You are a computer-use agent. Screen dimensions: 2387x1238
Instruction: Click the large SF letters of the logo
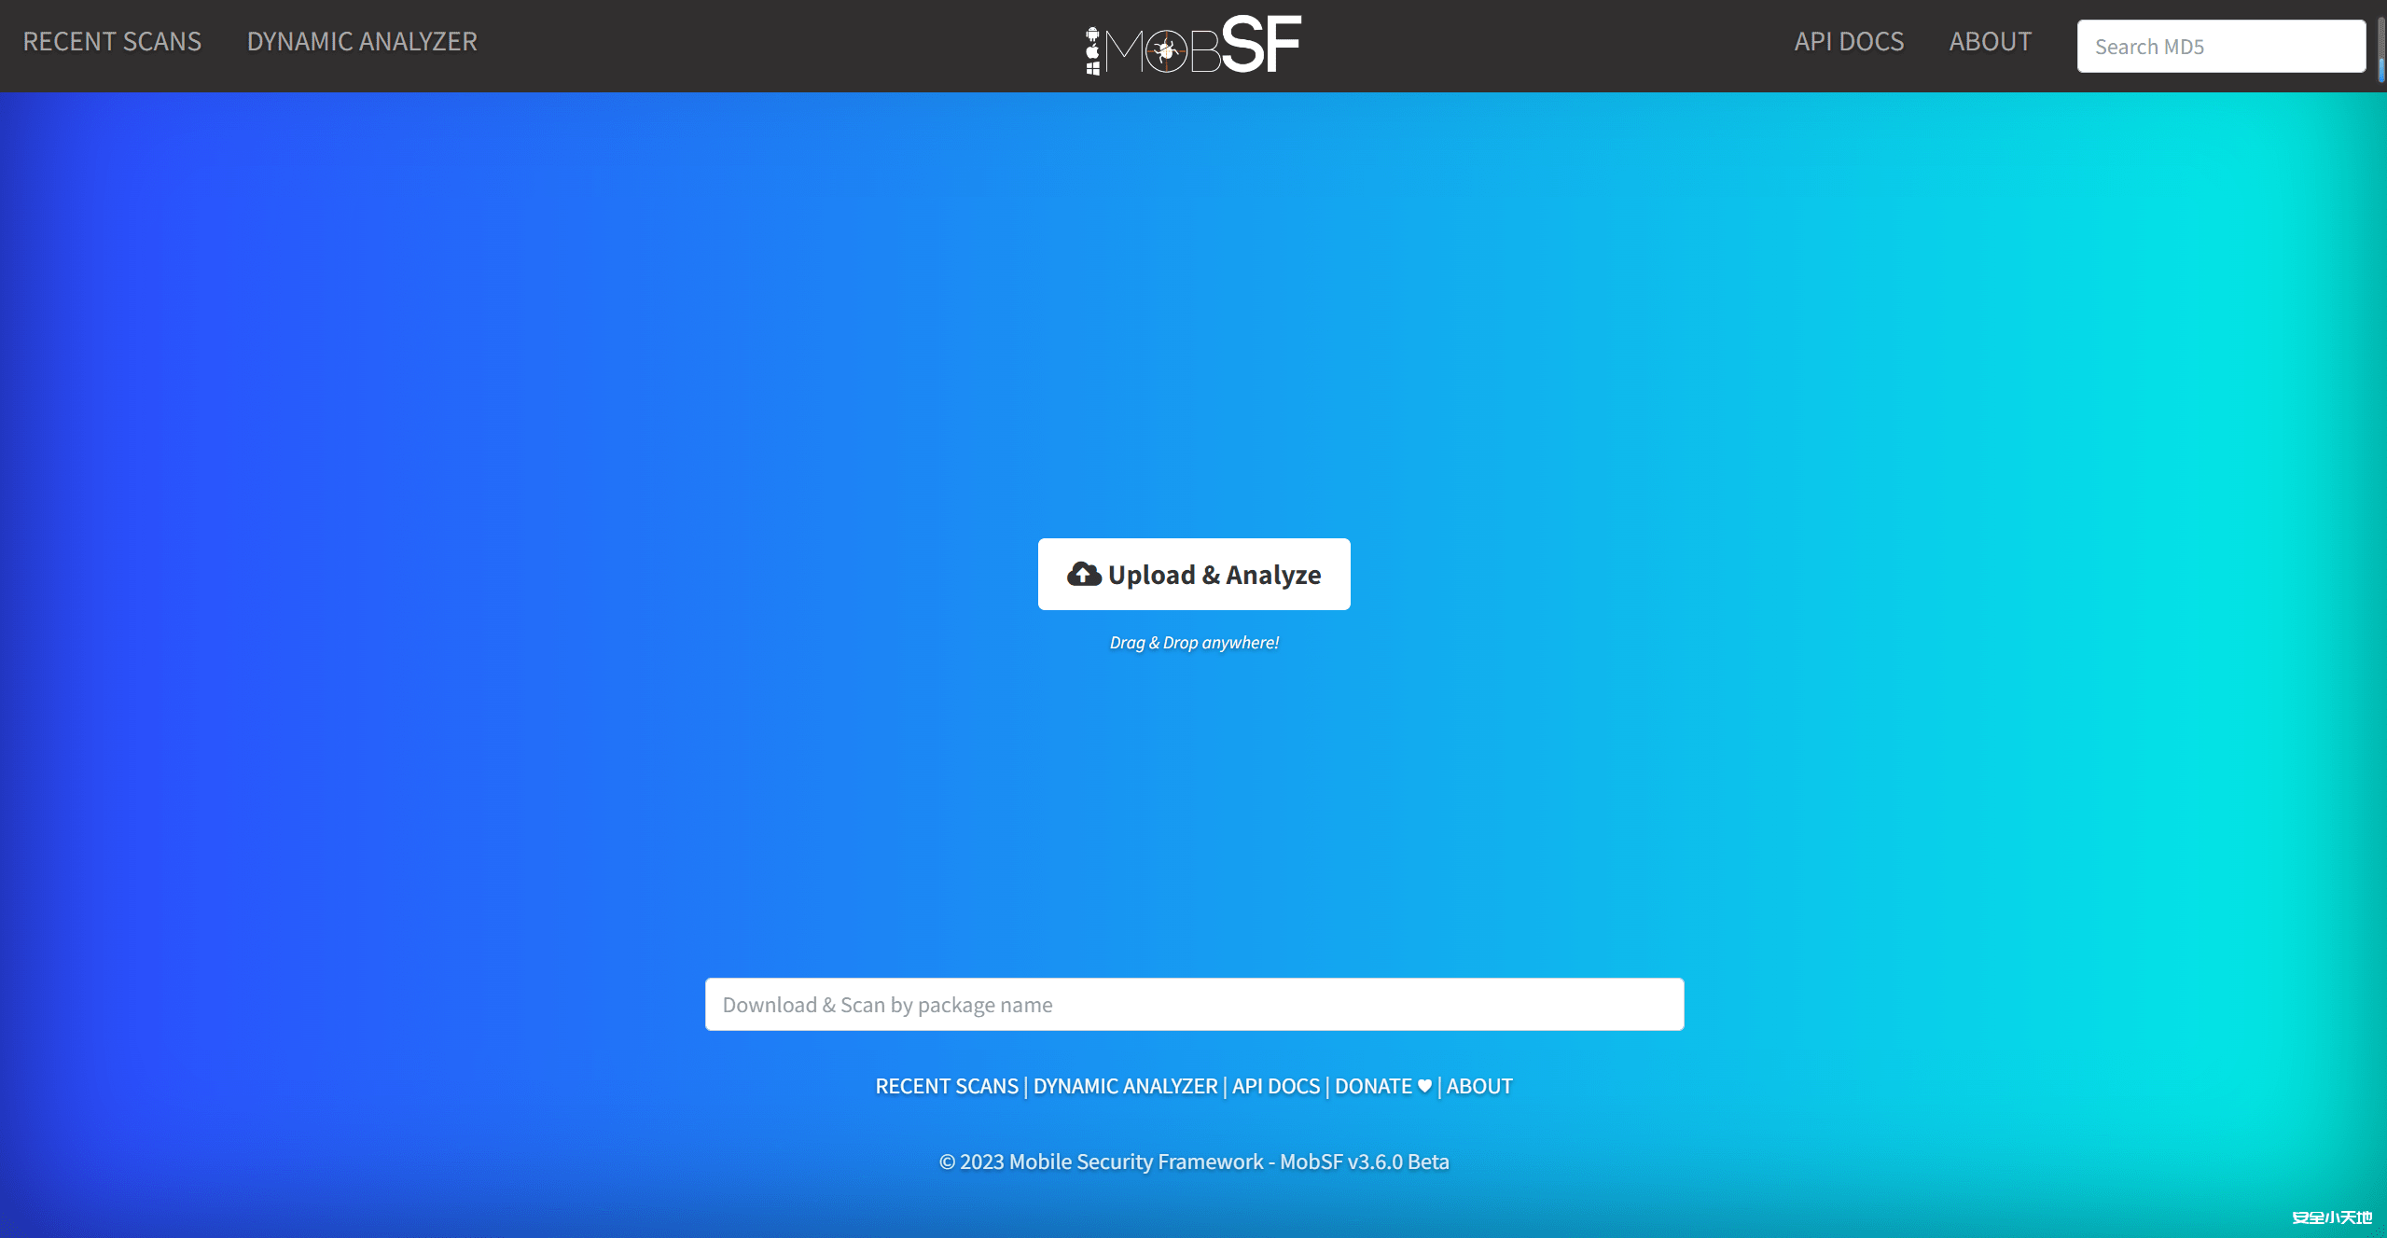tap(1260, 45)
